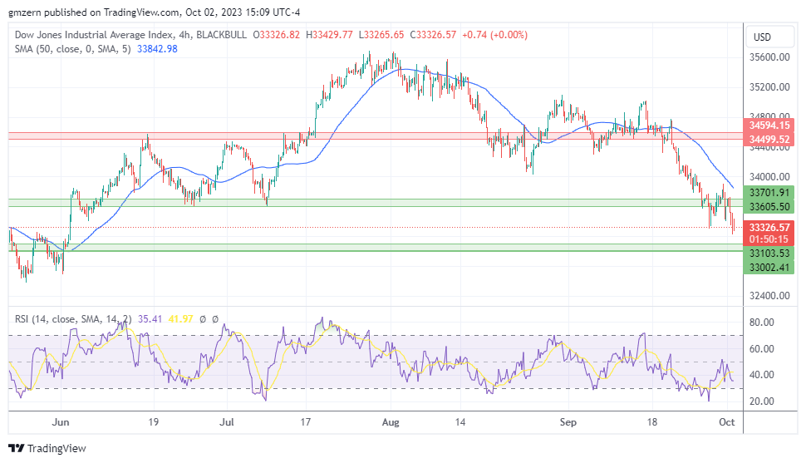Click the low price L33265.65
806x463 pixels.
pos(381,34)
